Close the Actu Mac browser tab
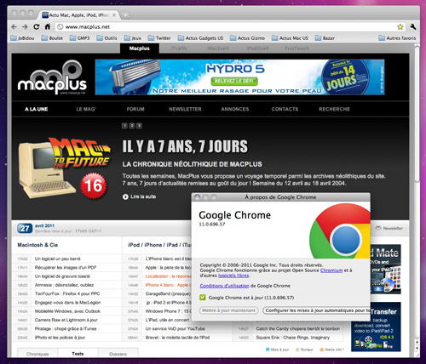 (114, 15)
